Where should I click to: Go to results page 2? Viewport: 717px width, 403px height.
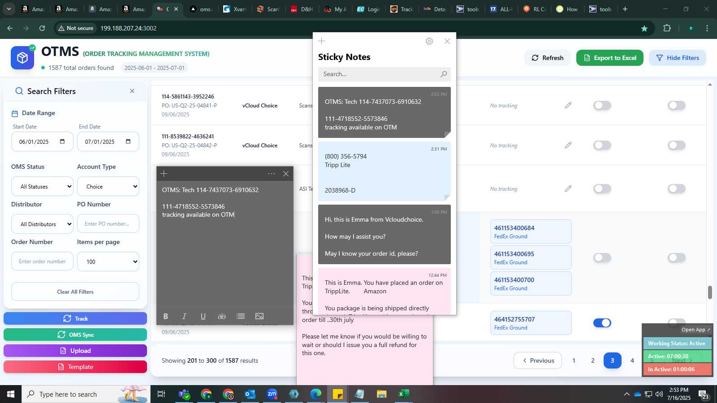(593, 360)
